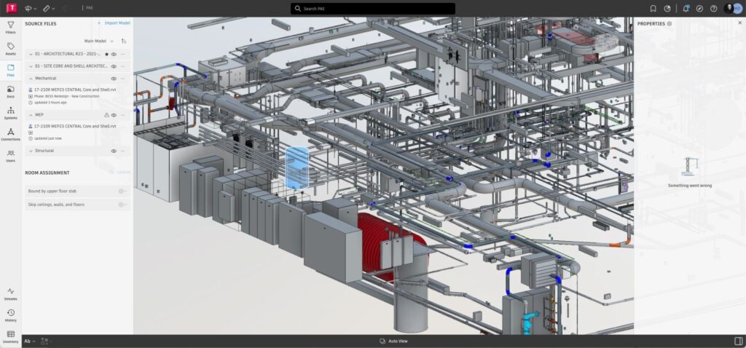Click the notifications bell icon
746x348 pixels.
coord(686,9)
